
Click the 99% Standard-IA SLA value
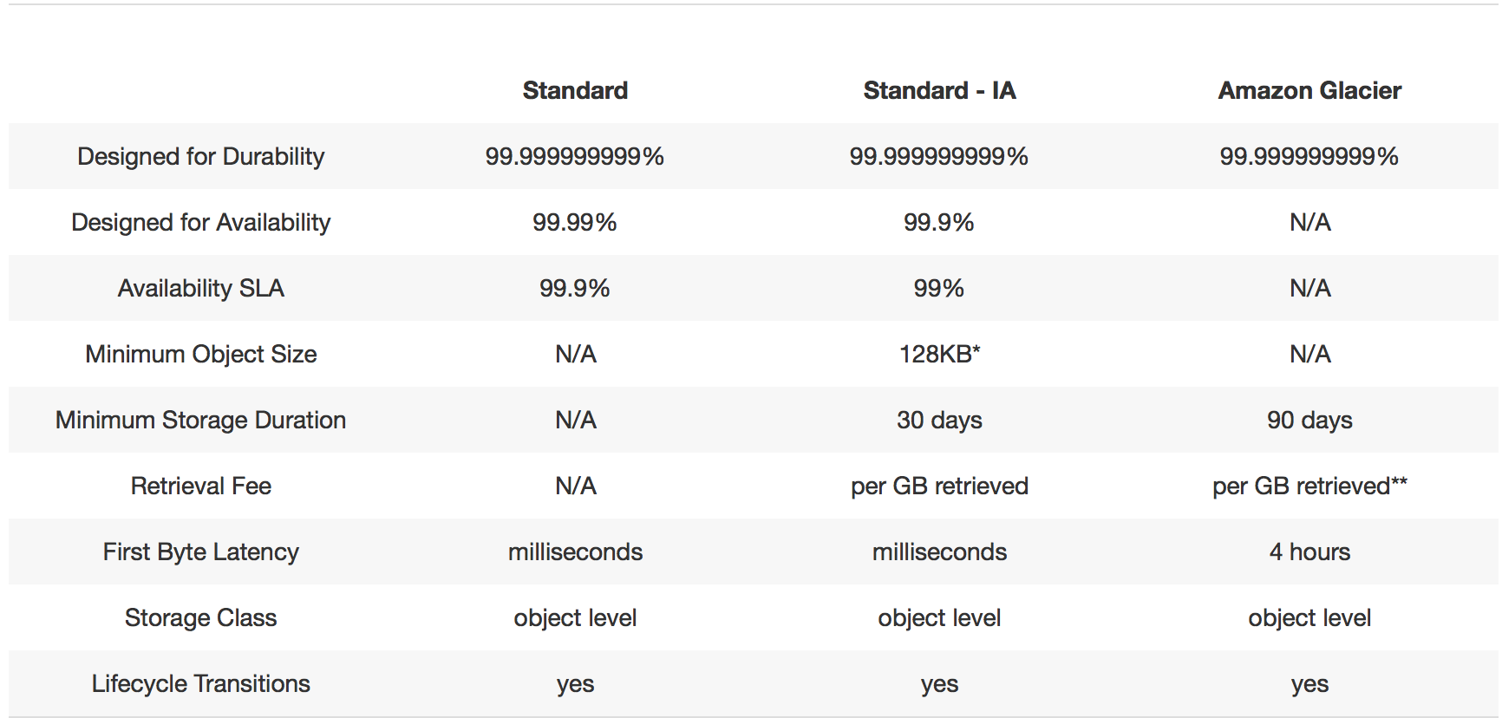(x=939, y=288)
